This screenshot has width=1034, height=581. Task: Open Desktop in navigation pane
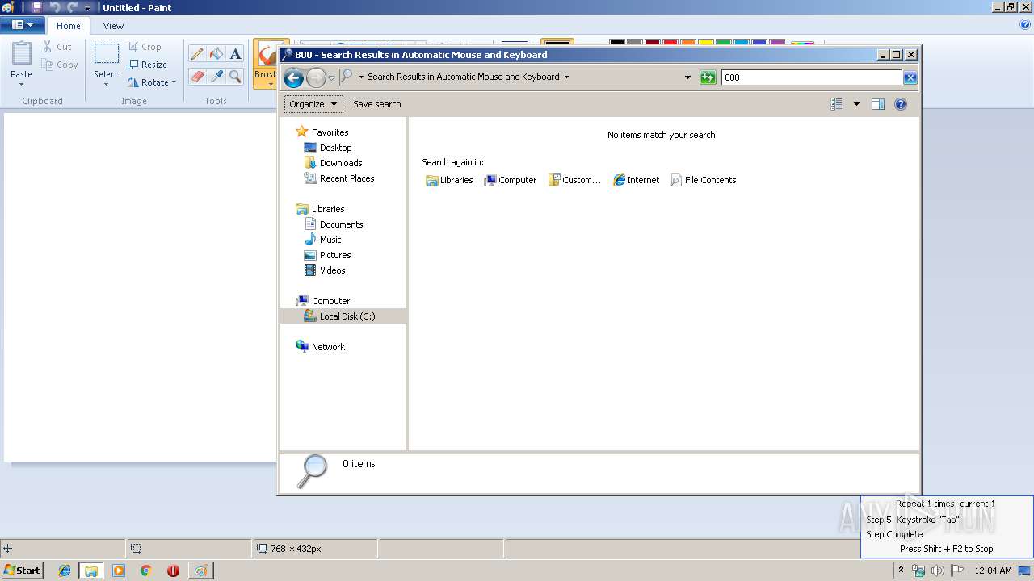[x=328, y=148]
